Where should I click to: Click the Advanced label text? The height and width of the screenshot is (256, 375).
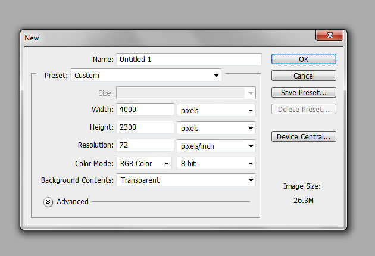[x=73, y=202]
